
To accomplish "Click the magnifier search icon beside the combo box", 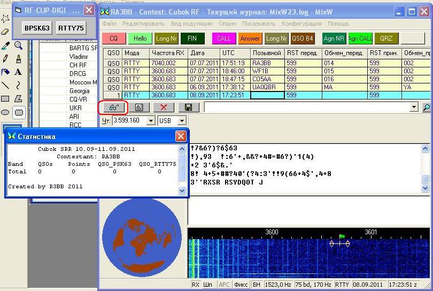I will pos(427,108).
